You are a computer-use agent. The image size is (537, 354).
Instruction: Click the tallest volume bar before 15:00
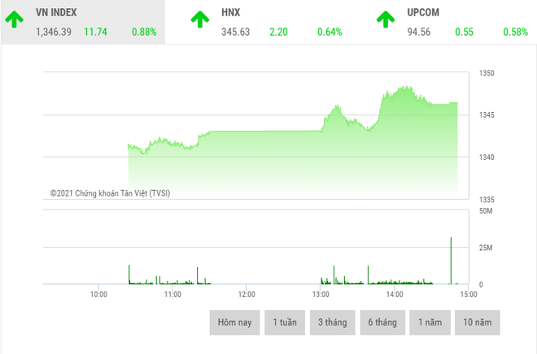(x=451, y=260)
